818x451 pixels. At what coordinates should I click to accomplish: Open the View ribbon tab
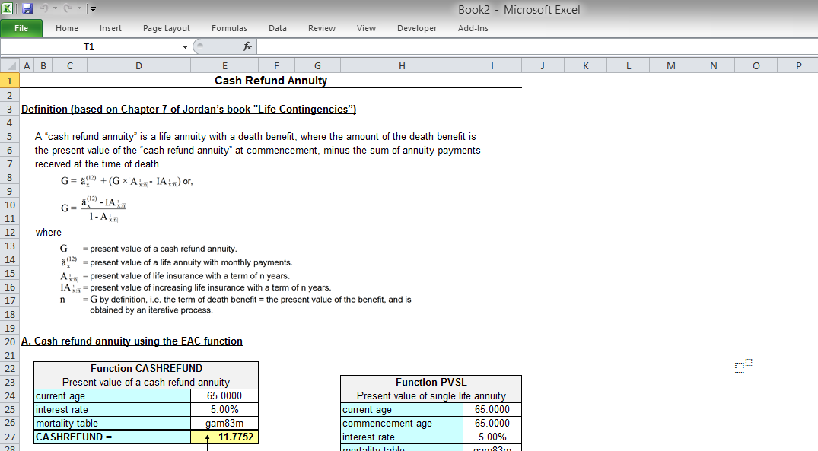point(366,28)
